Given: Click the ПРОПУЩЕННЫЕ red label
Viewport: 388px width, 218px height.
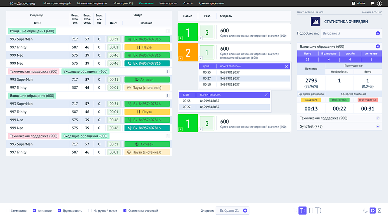Looking at the screenshot, I should pos(368,100).
